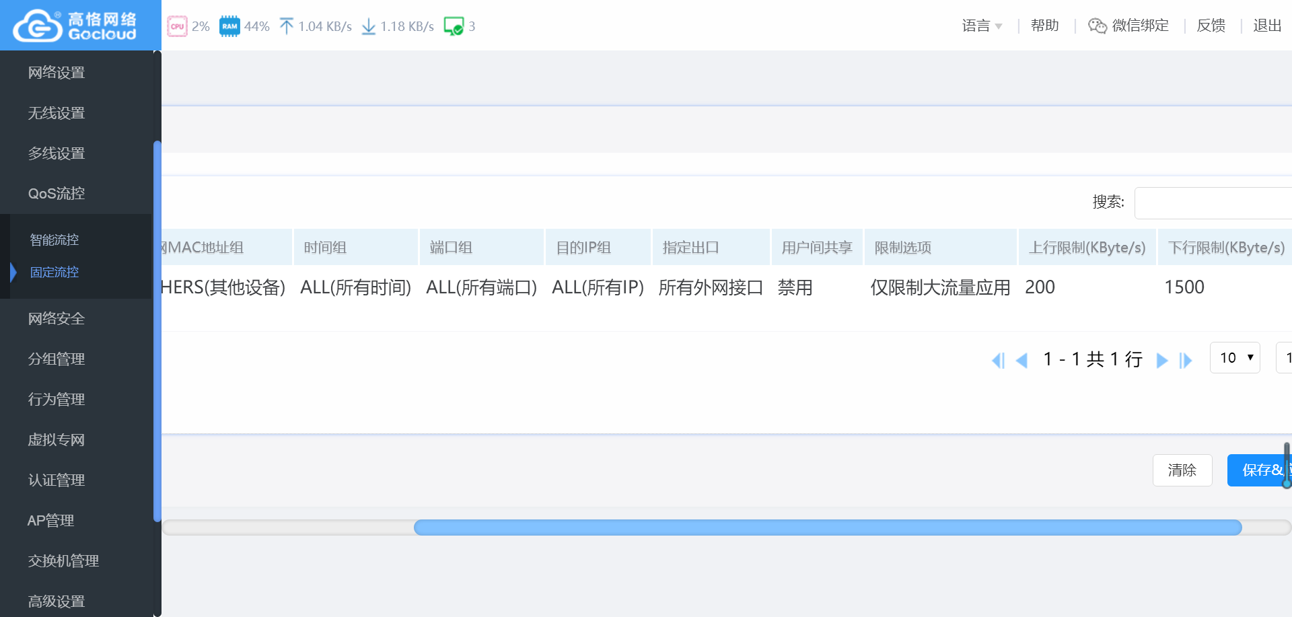
Task: Select 固定流控 submenu item
Action: click(x=55, y=273)
